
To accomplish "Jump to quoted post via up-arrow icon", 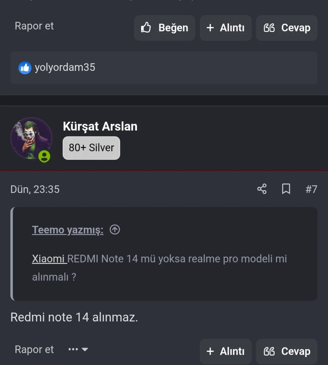I will [x=115, y=230].
